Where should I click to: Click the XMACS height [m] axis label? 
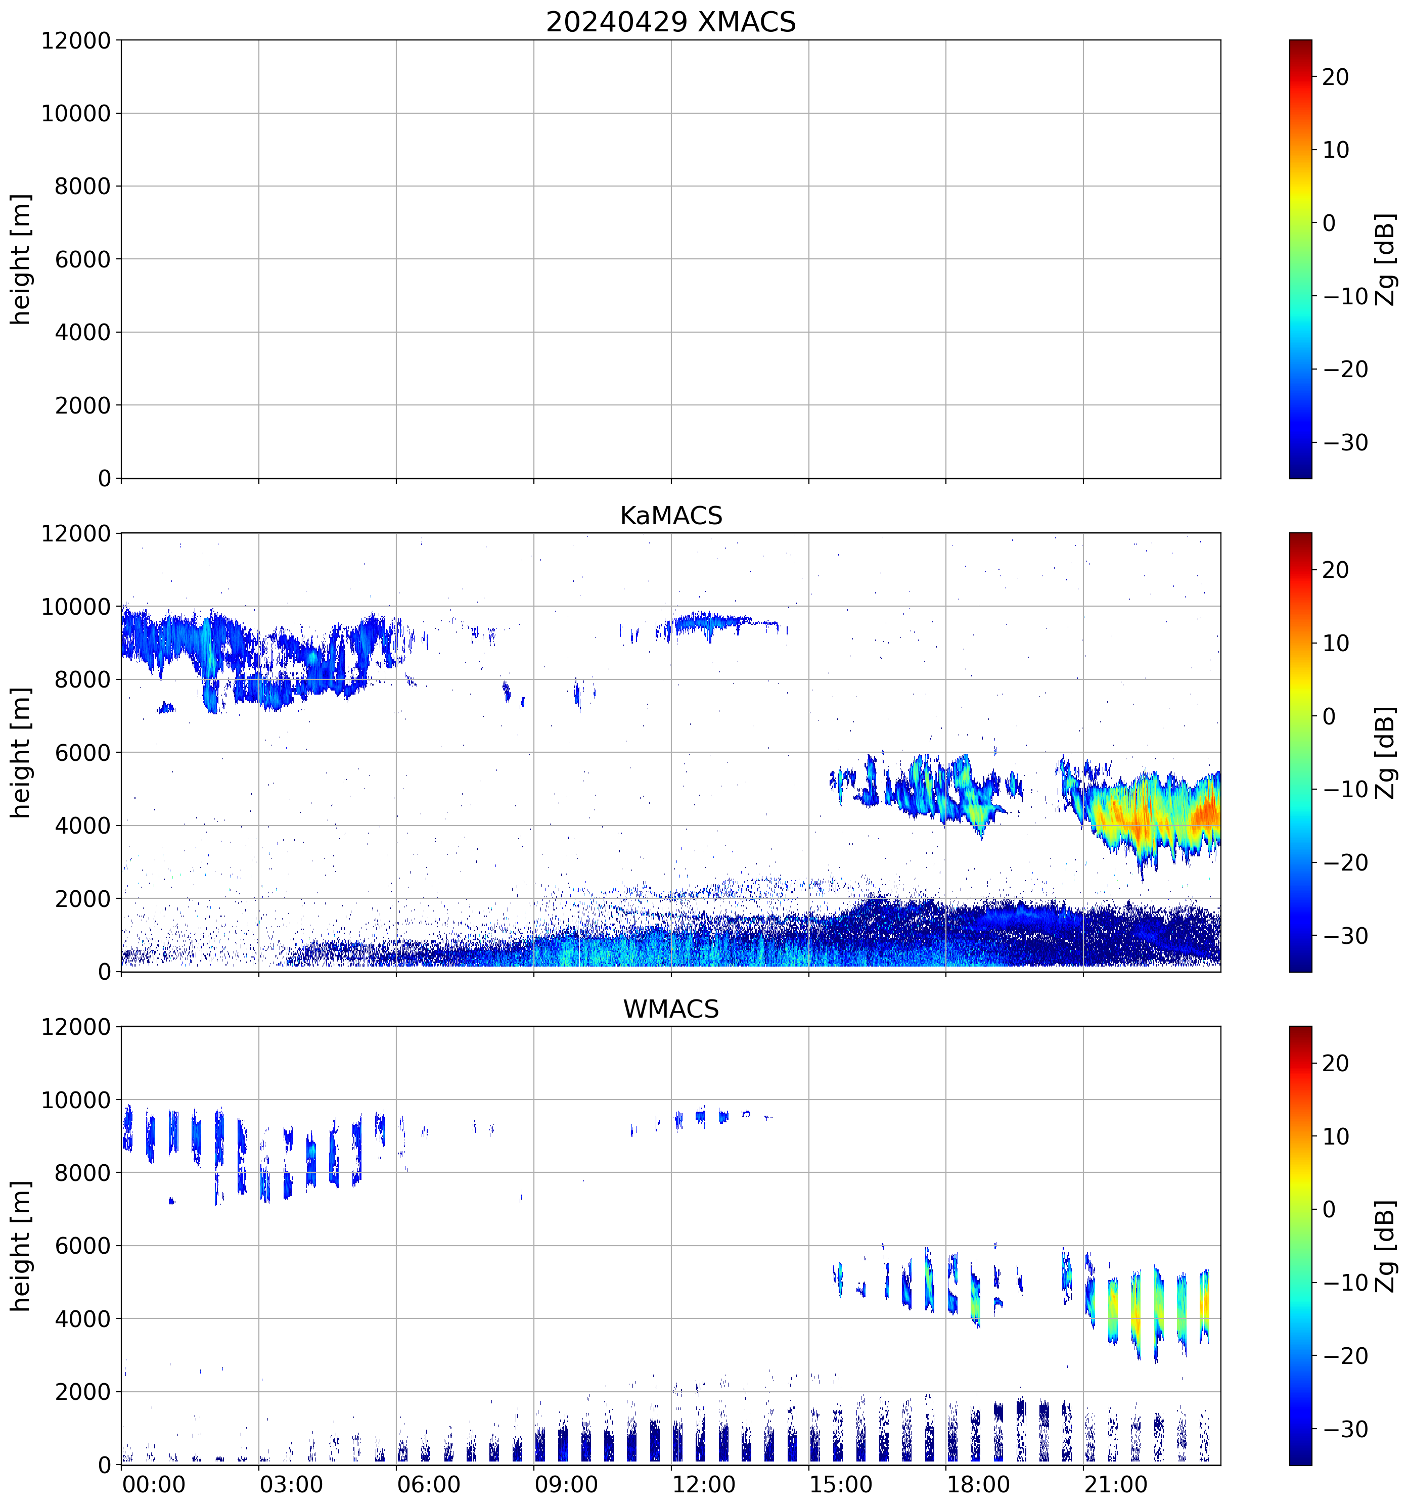point(20,259)
